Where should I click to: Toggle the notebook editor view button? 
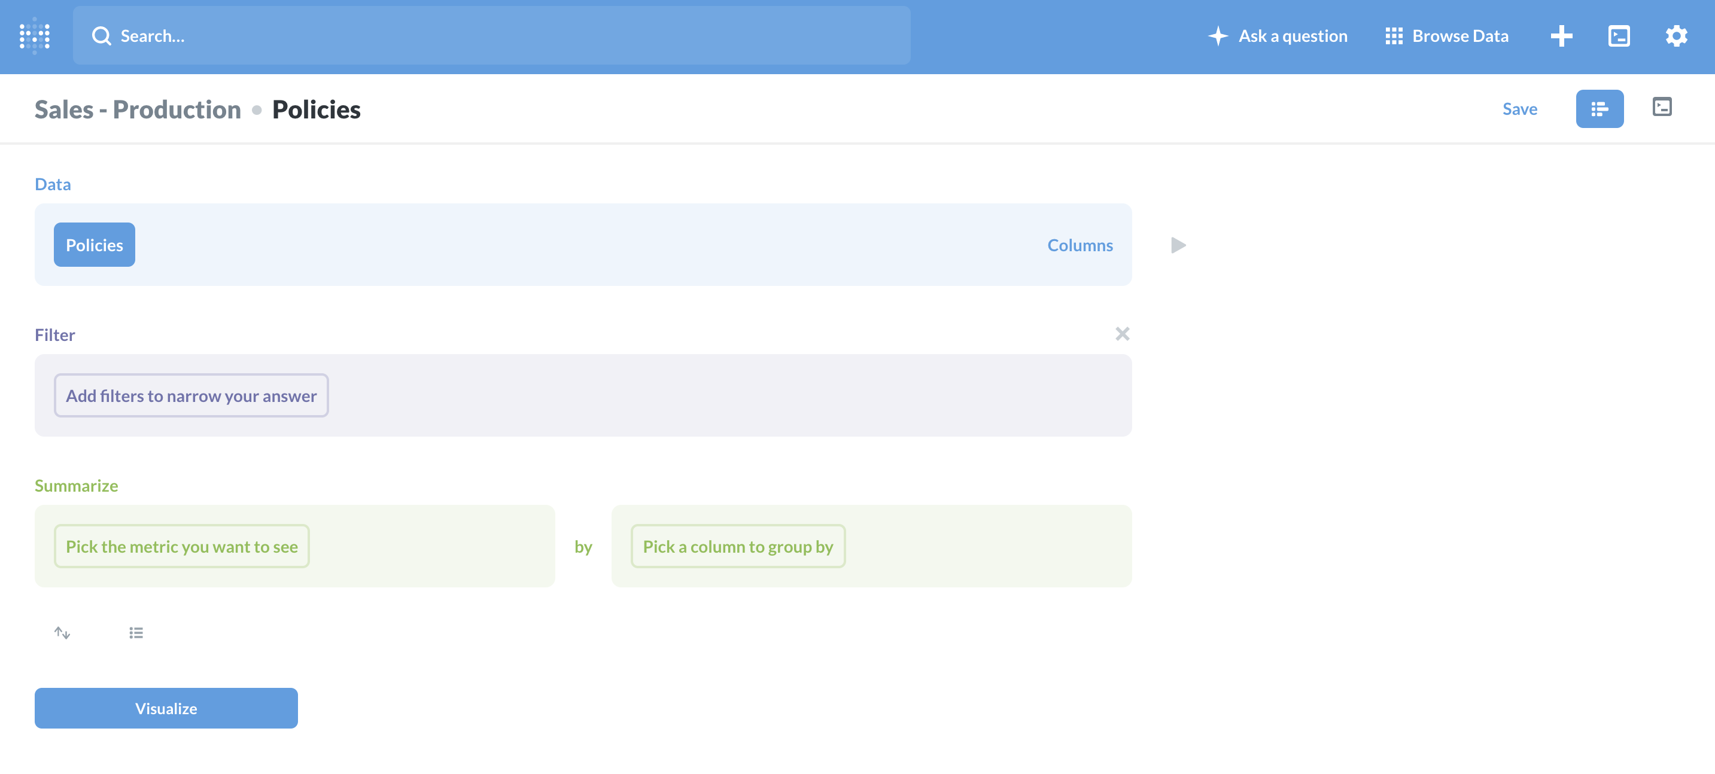(x=1599, y=109)
